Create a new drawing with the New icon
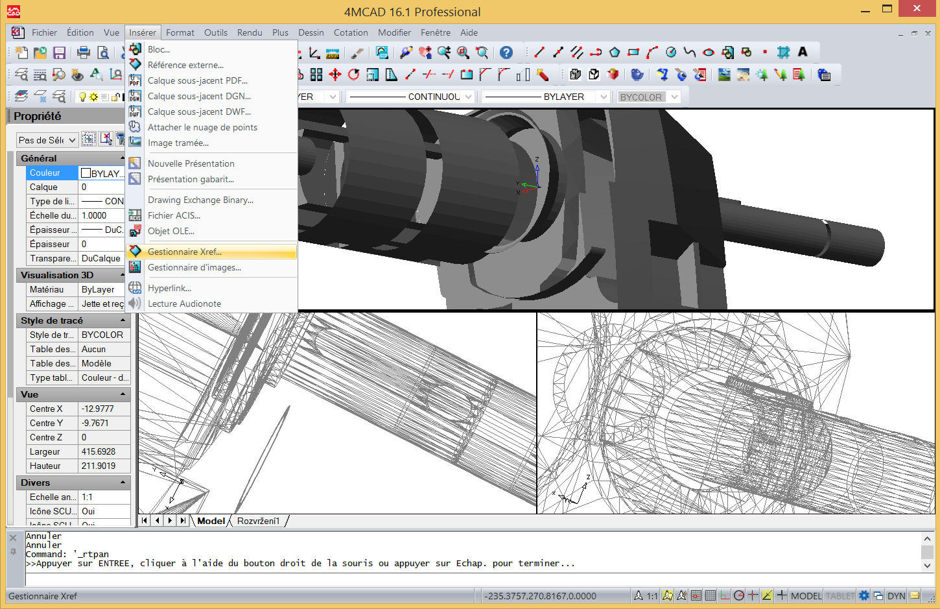The width and height of the screenshot is (940, 609). click(x=21, y=53)
